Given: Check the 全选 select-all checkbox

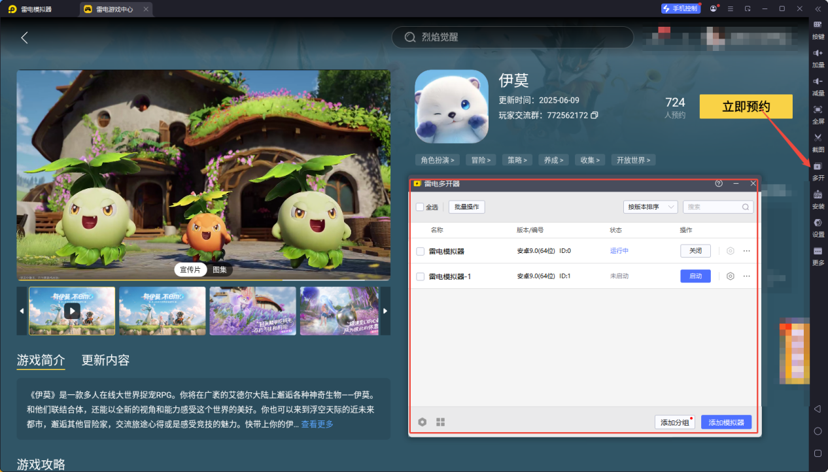Looking at the screenshot, I should [x=419, y=207].
